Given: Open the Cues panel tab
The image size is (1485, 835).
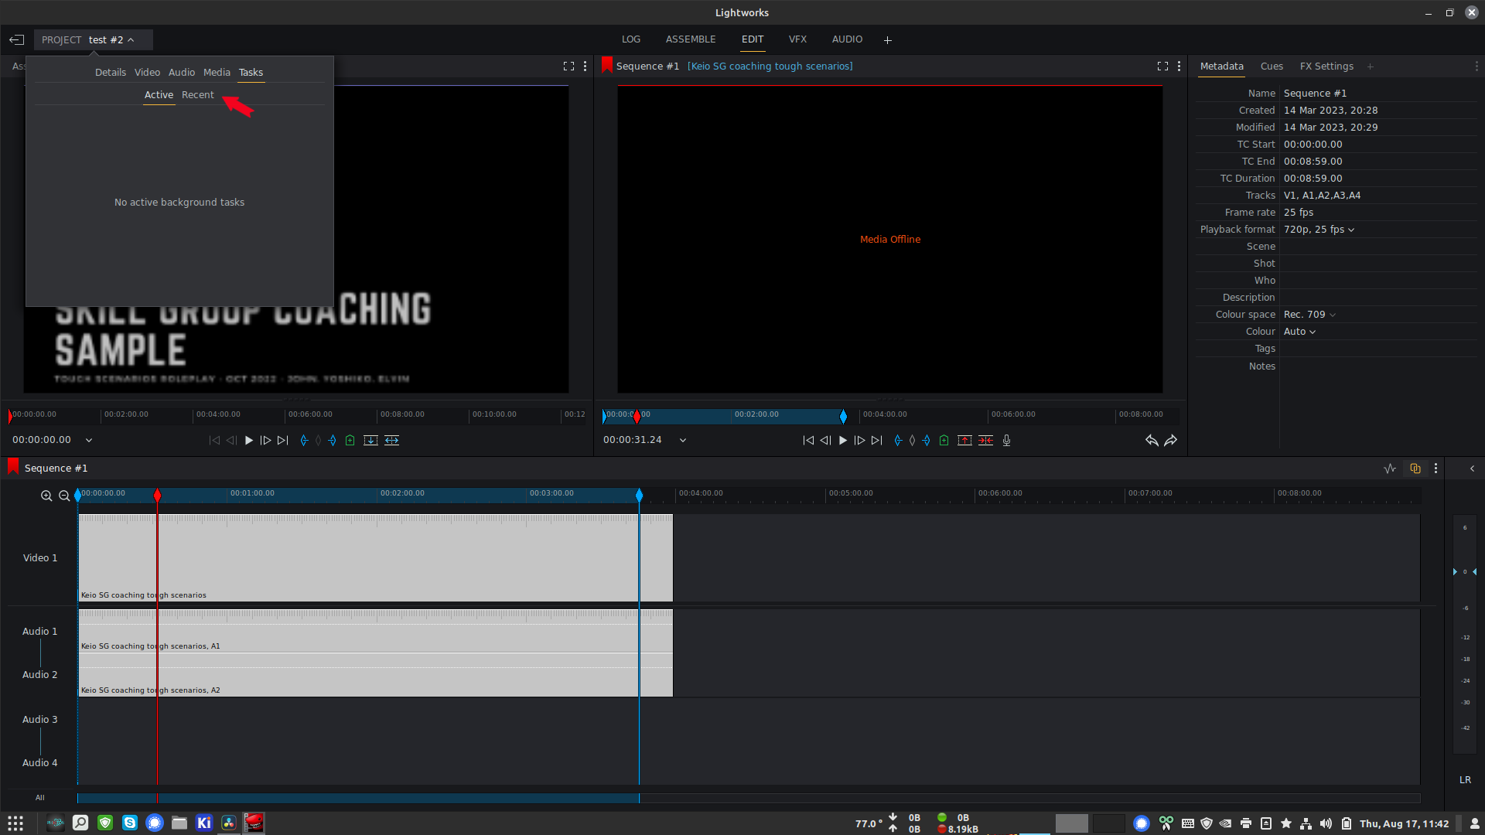Looking at the screenshot, I should (1272, 66).
